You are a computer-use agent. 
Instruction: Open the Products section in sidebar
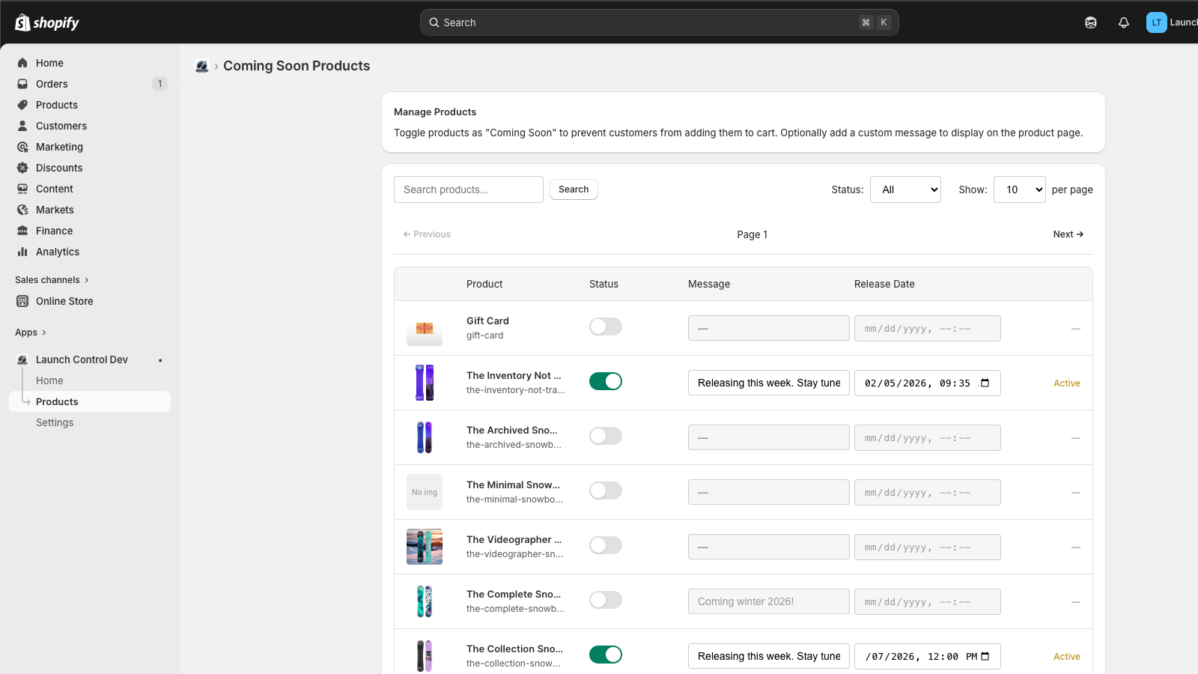[x=56, y=105]
